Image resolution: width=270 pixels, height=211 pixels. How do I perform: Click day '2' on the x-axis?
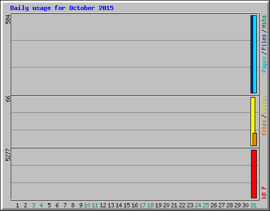[25, 205]
